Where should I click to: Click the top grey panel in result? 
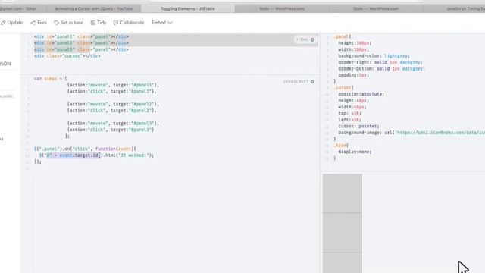(x=343, y=193)
